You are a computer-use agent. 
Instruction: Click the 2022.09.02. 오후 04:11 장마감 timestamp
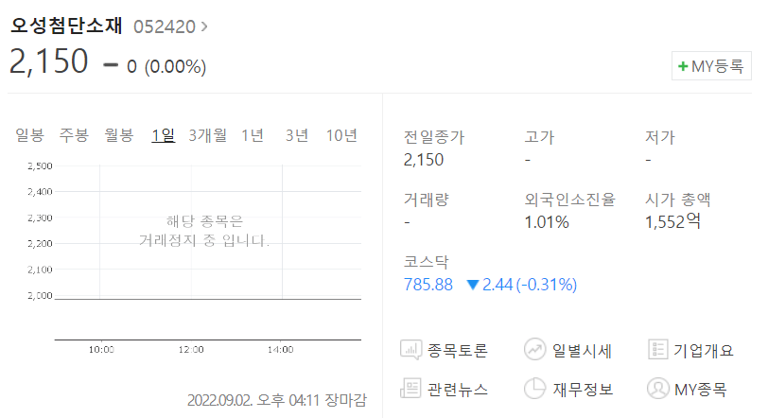277,400
